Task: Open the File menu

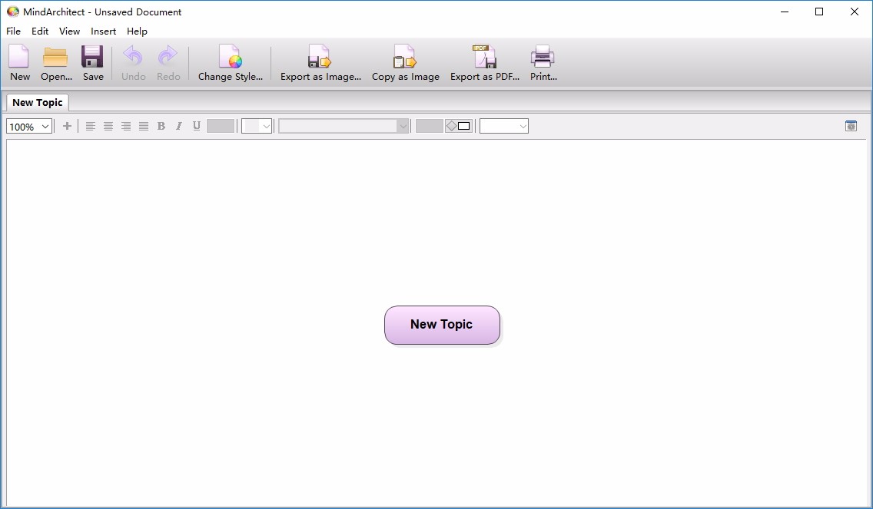Action: point(13,31)
